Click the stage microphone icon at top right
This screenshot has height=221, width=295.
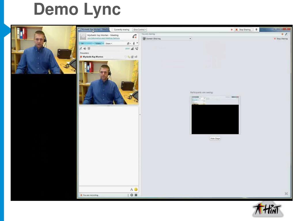[x=286, y=34]
